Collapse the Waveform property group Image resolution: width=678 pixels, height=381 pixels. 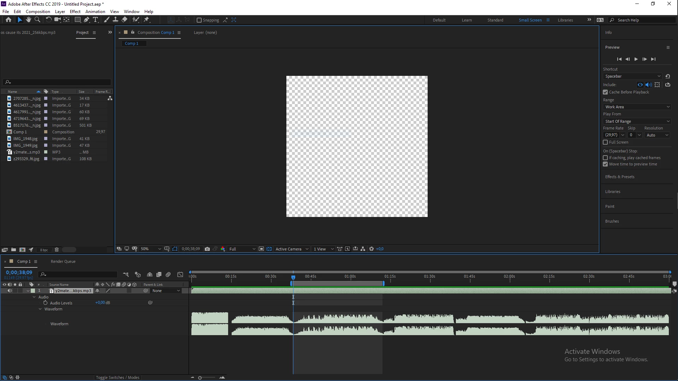click(40, 309)
